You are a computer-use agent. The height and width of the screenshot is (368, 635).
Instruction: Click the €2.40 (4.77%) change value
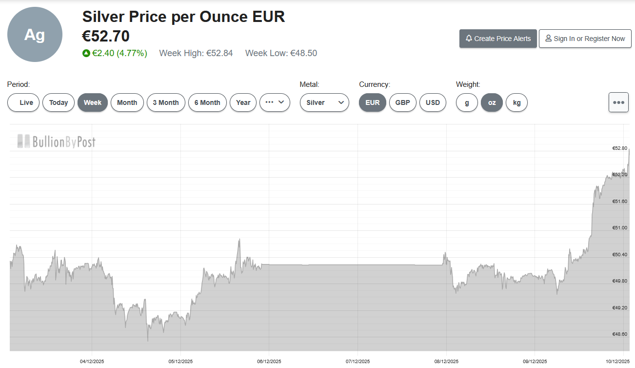click(x=119, y=53)
